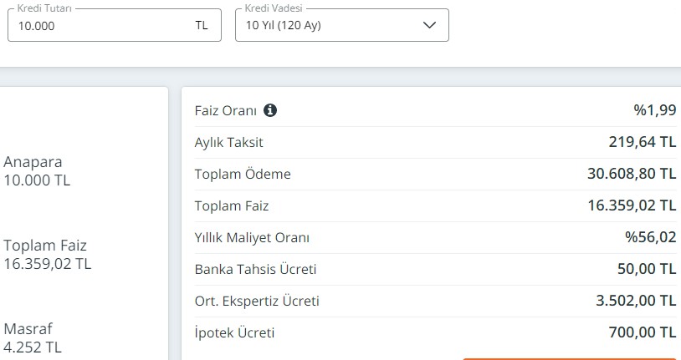Click the TL suffix in Kredi Tutarı field
This screenshot has height=360, width=681.
pos(202,25)
